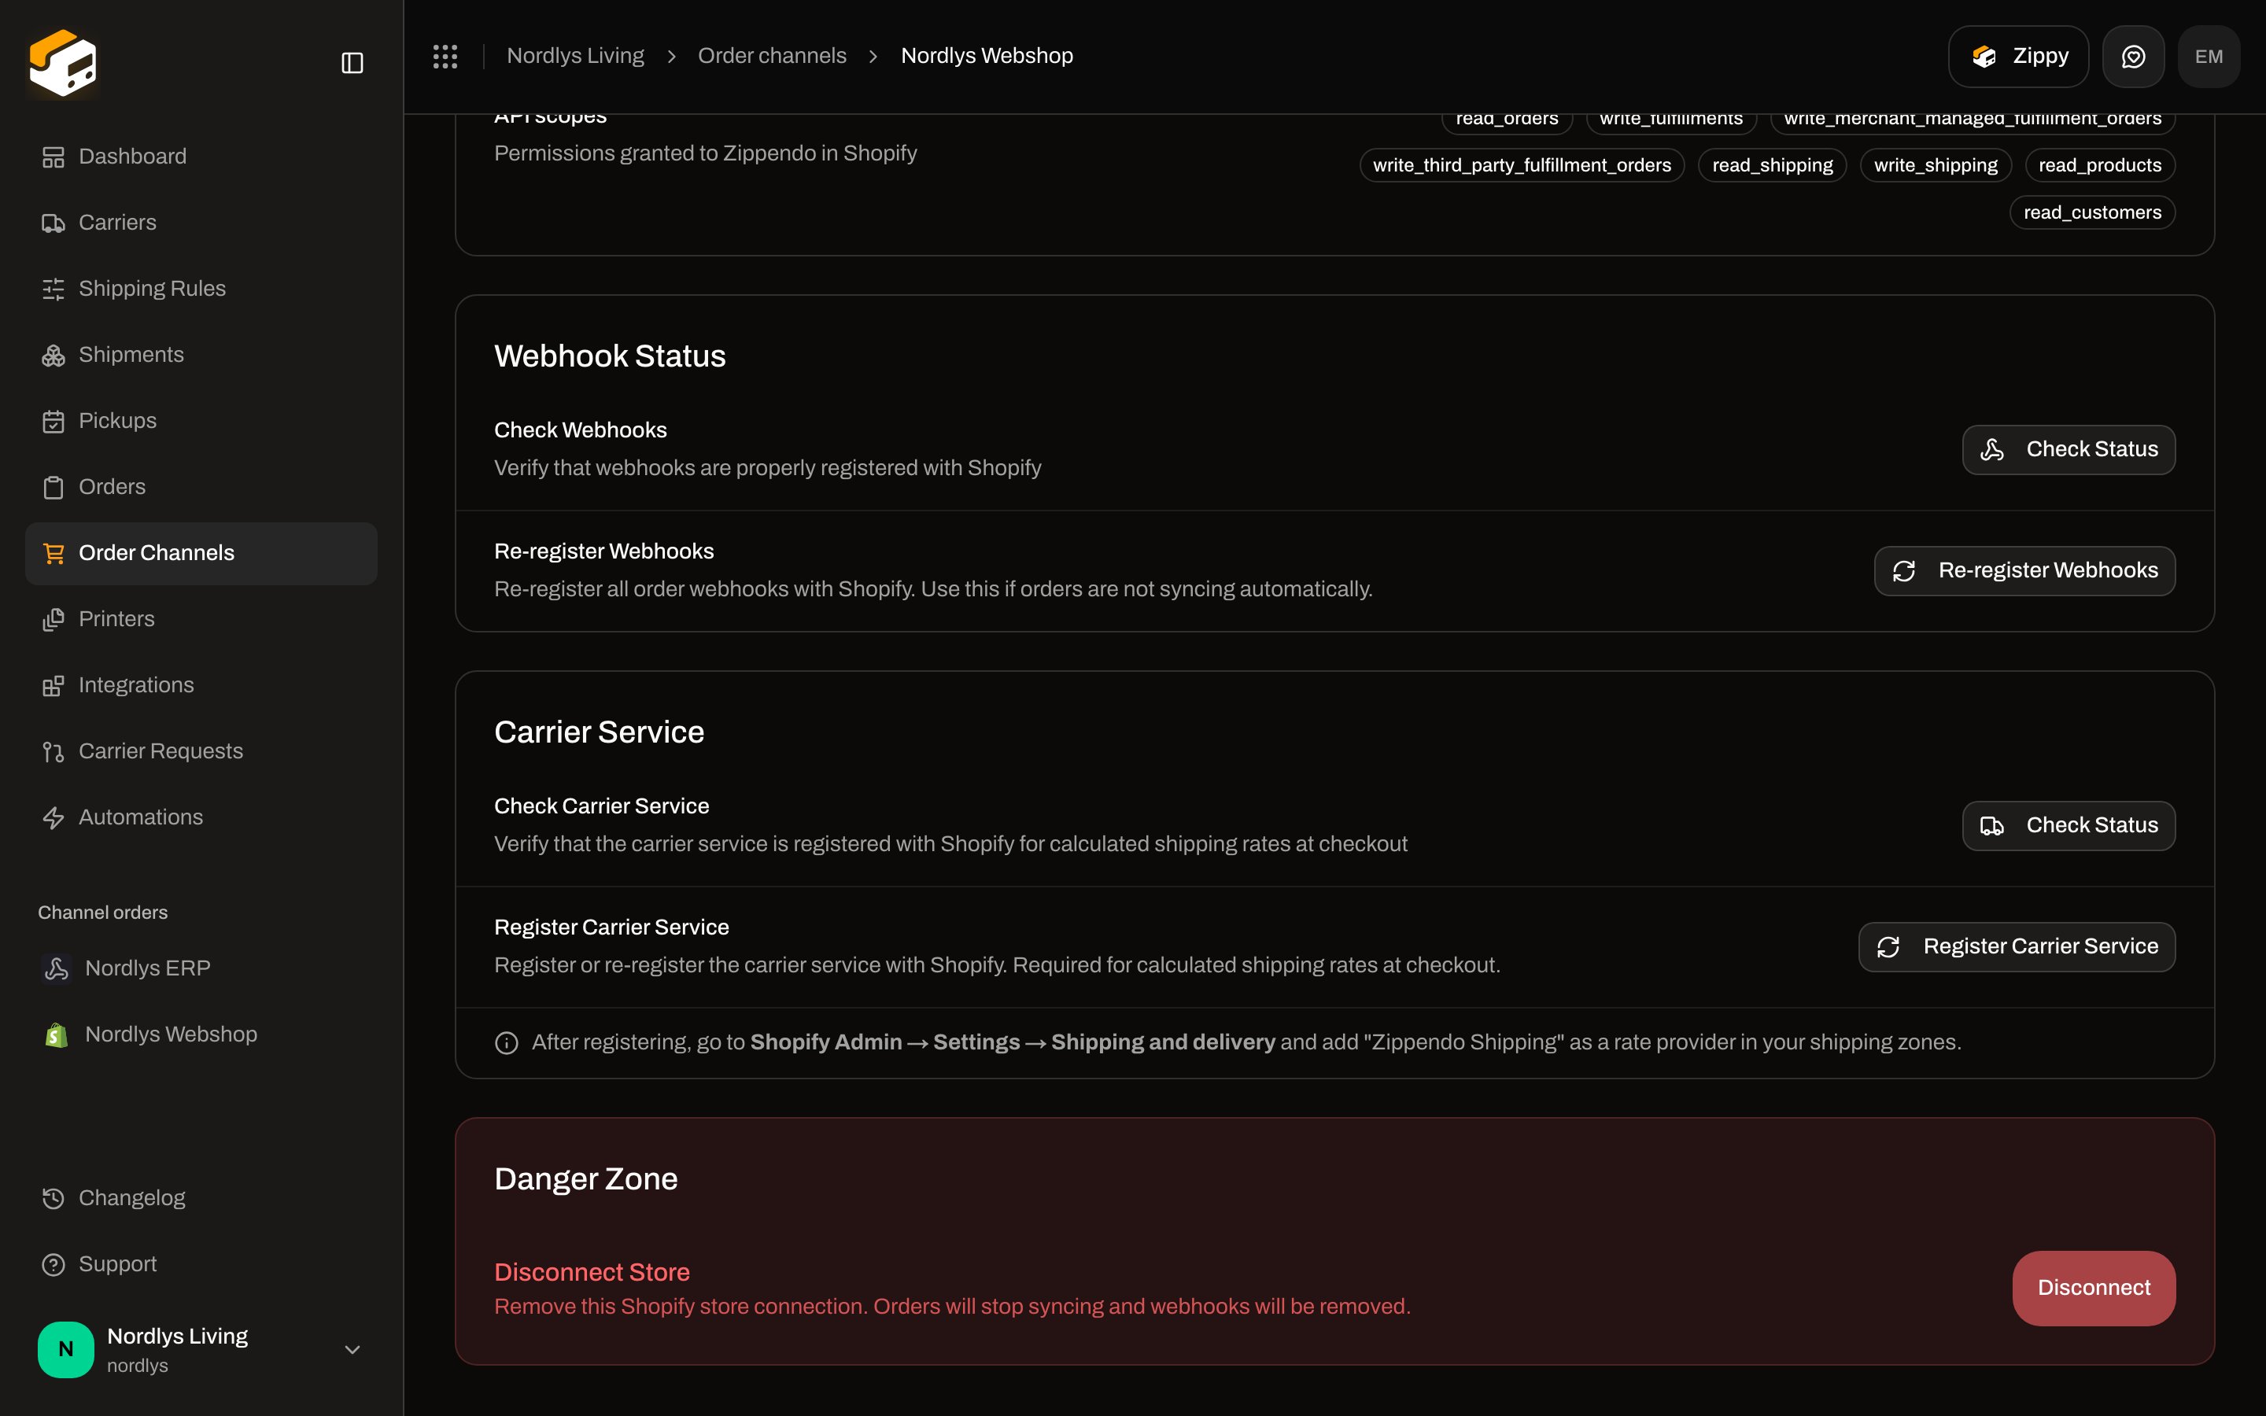
Task: Open Dashboard from sidebar
Action: (201, 157)
